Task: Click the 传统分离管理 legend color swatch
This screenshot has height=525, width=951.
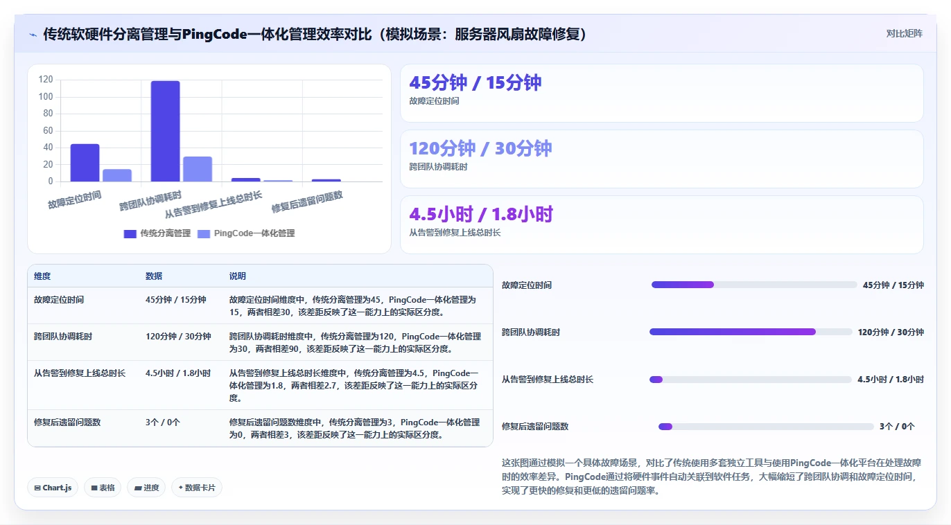Action: pos(130,233)
